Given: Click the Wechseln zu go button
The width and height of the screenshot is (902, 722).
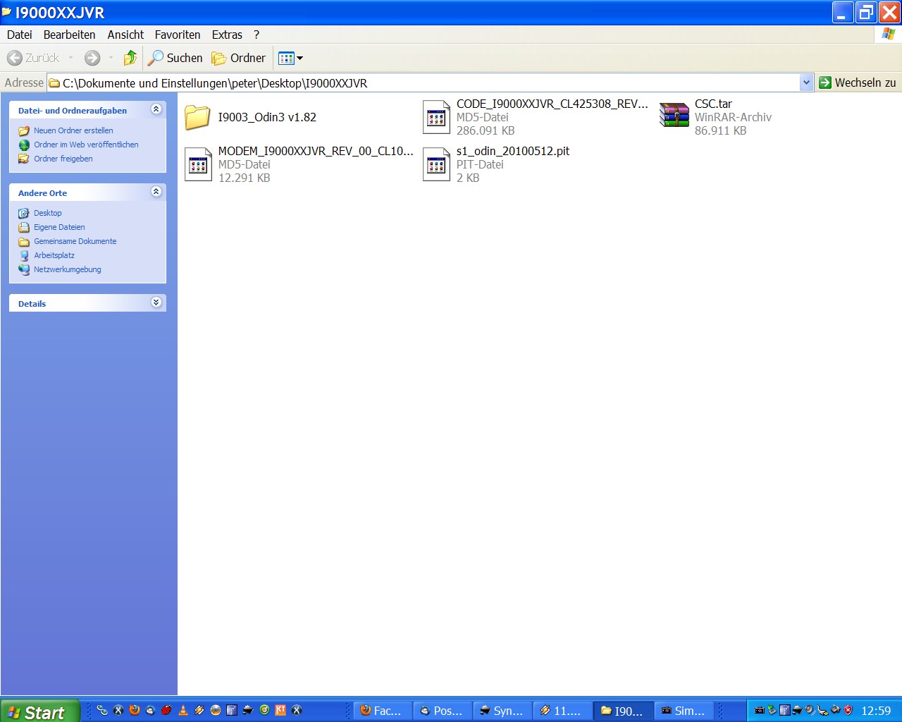Looking at the screenshot, I should (858, 82).
